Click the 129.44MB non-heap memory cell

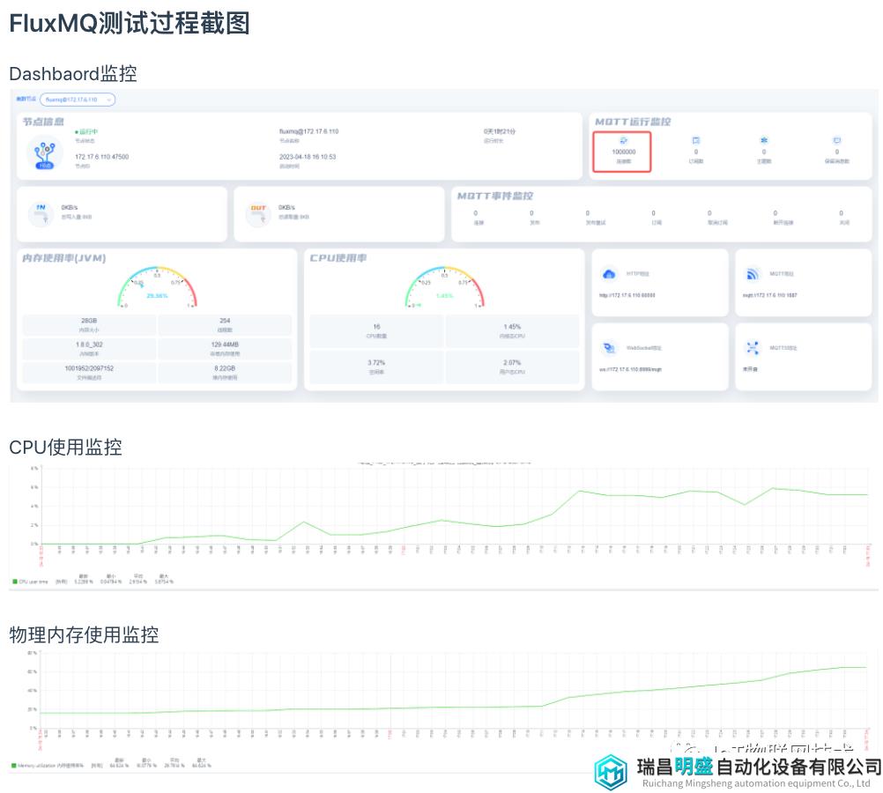pyautogui.click(x=225, y=349)
